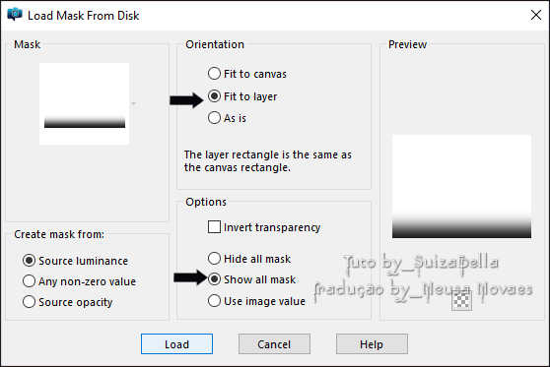Click the Preview mask image
The height and width of the screenshot is (367, 550).
461,186
